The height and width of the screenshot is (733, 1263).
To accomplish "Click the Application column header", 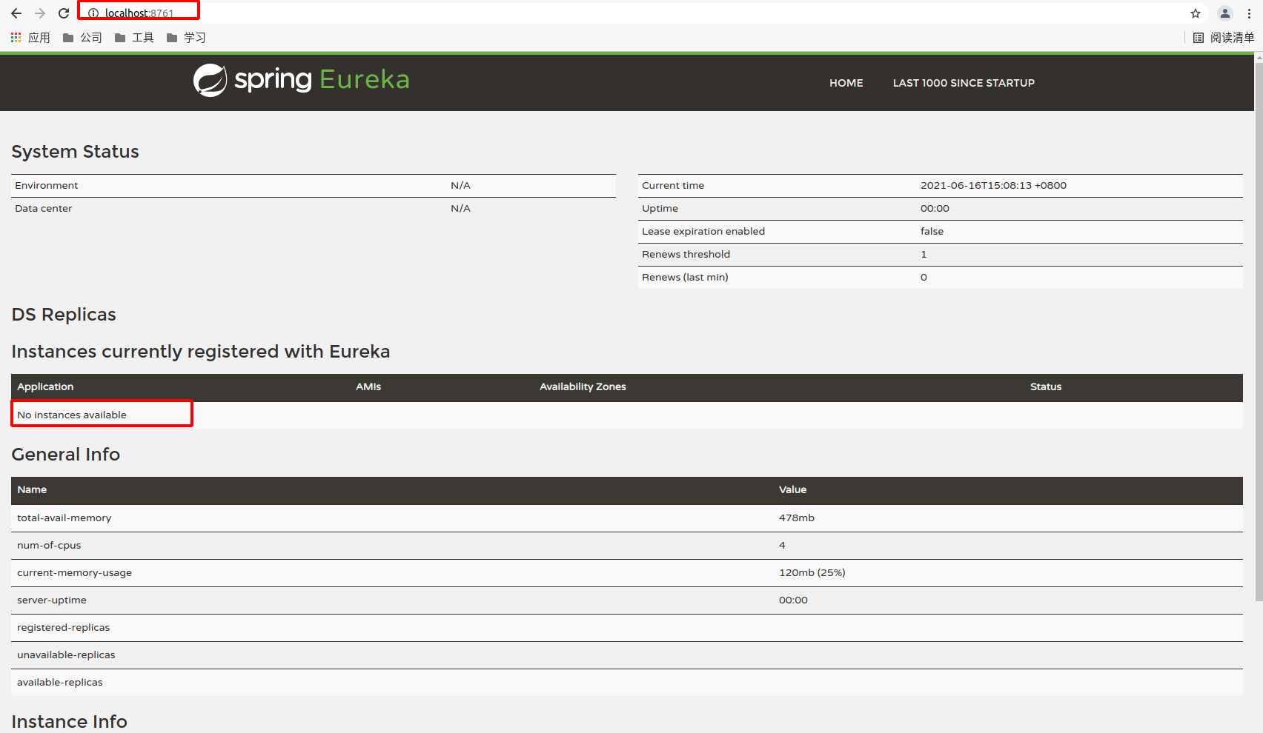I will (45, 387).
